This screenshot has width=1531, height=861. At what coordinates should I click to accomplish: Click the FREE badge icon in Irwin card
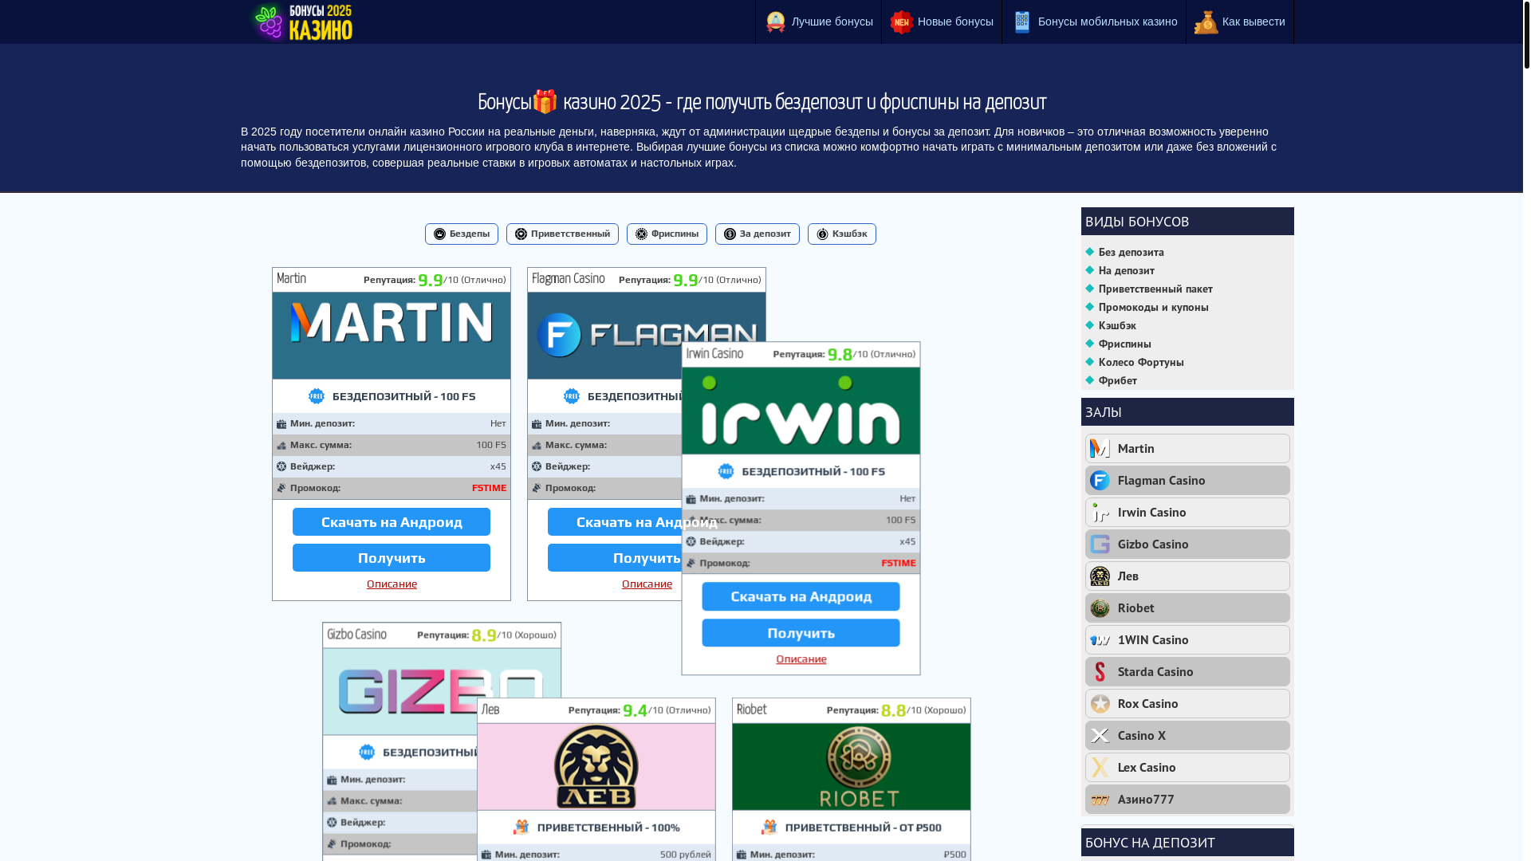pyautogui.click(x=726, y=471)
